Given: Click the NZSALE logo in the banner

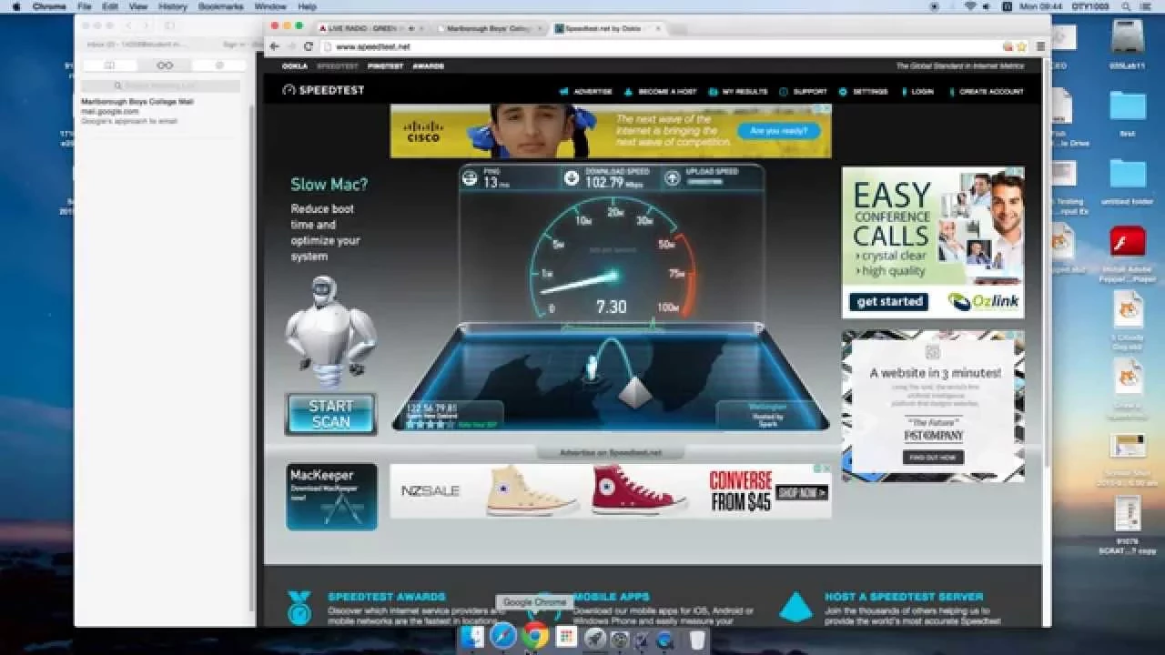Looking at the screenshot, I should pyautogui.click(x=431, y=491).
